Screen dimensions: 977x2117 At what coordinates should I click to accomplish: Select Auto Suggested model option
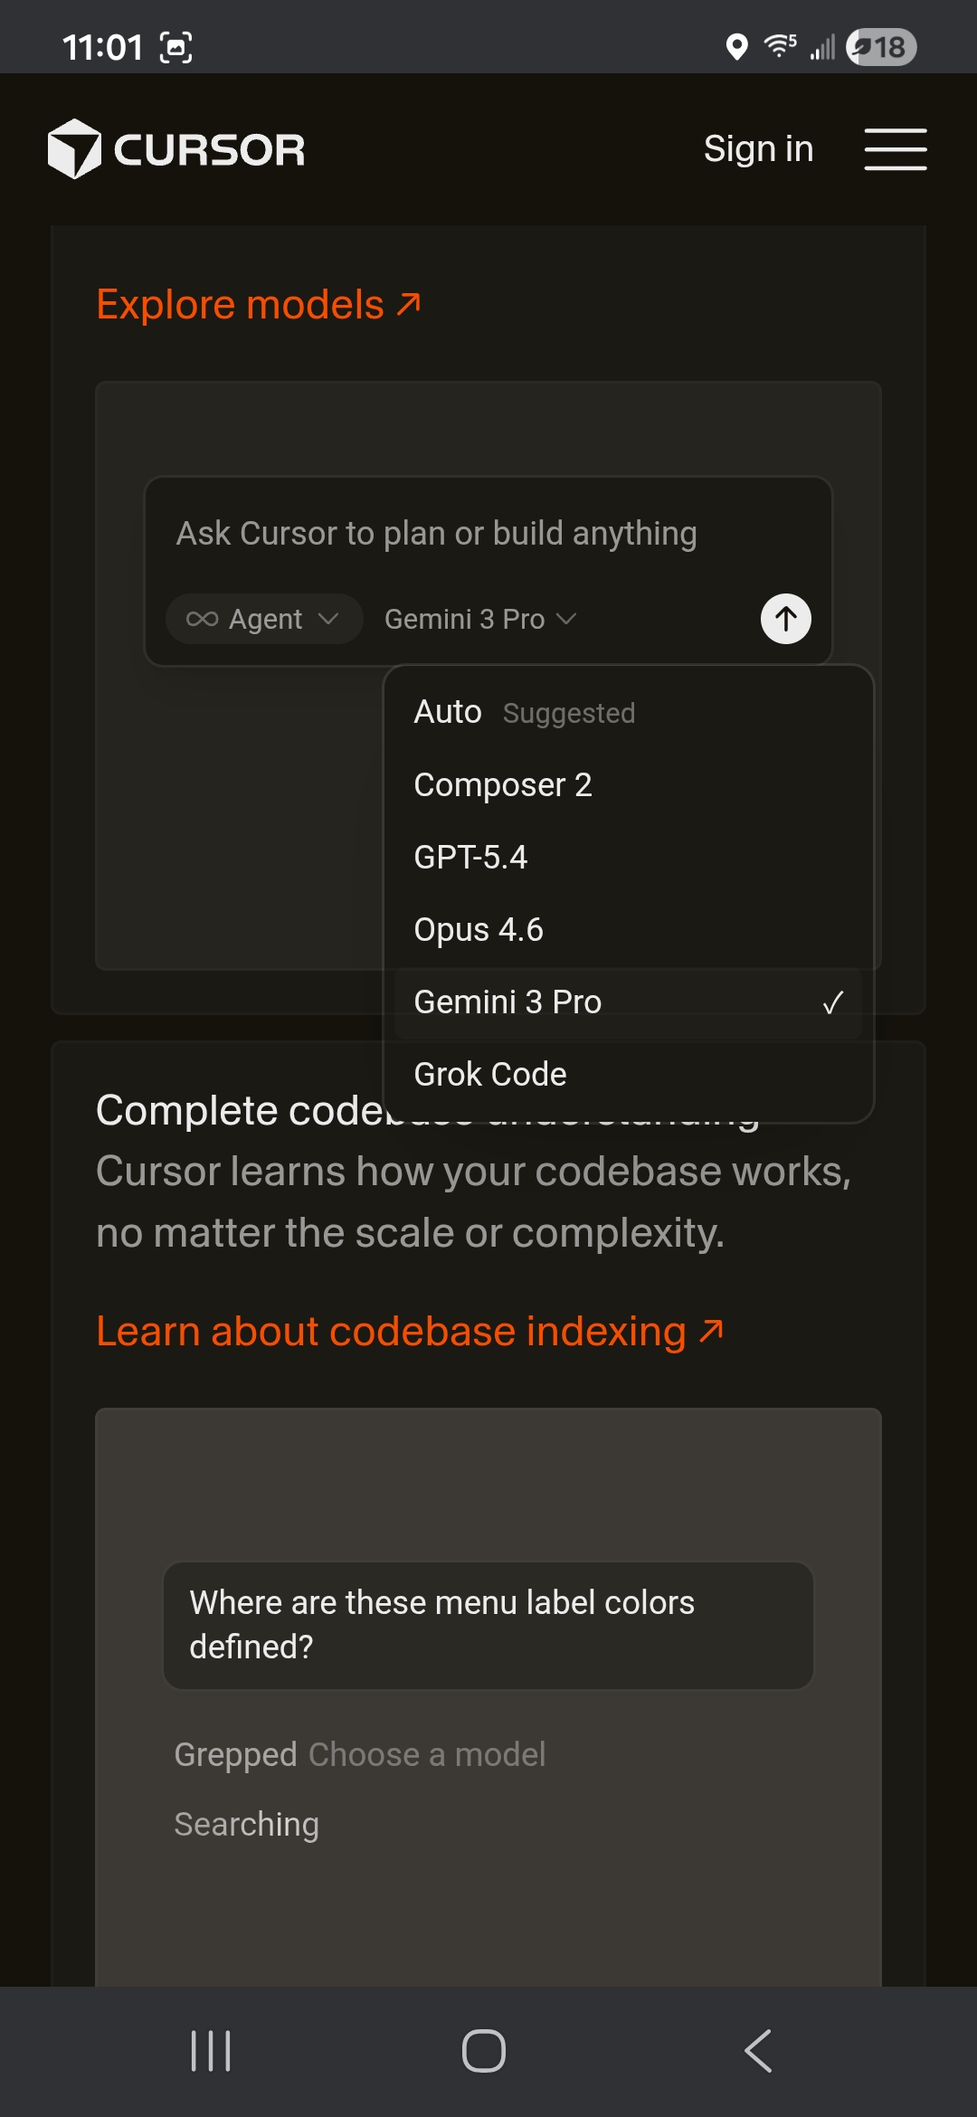[629, 713]
